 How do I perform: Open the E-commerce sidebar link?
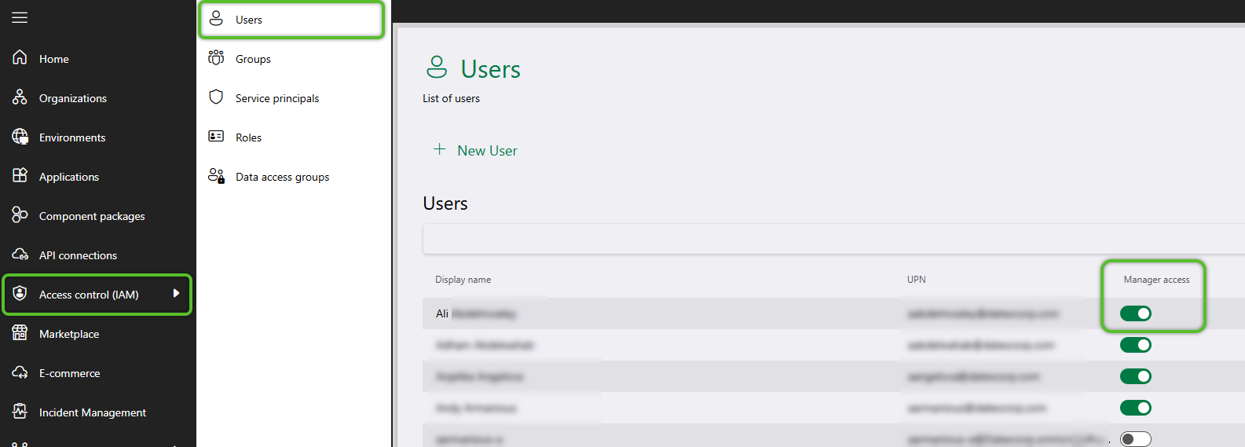tap(69, 373)
